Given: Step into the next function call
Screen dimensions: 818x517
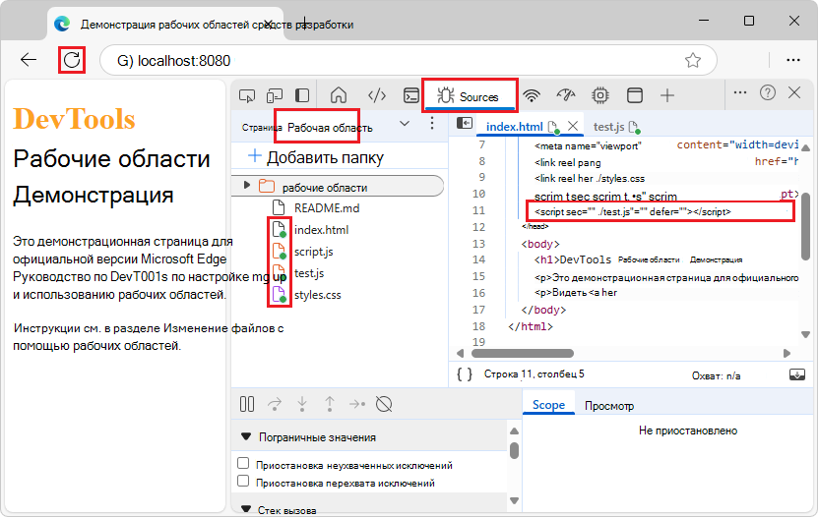Looking at the screenshot, I should 302,404.
